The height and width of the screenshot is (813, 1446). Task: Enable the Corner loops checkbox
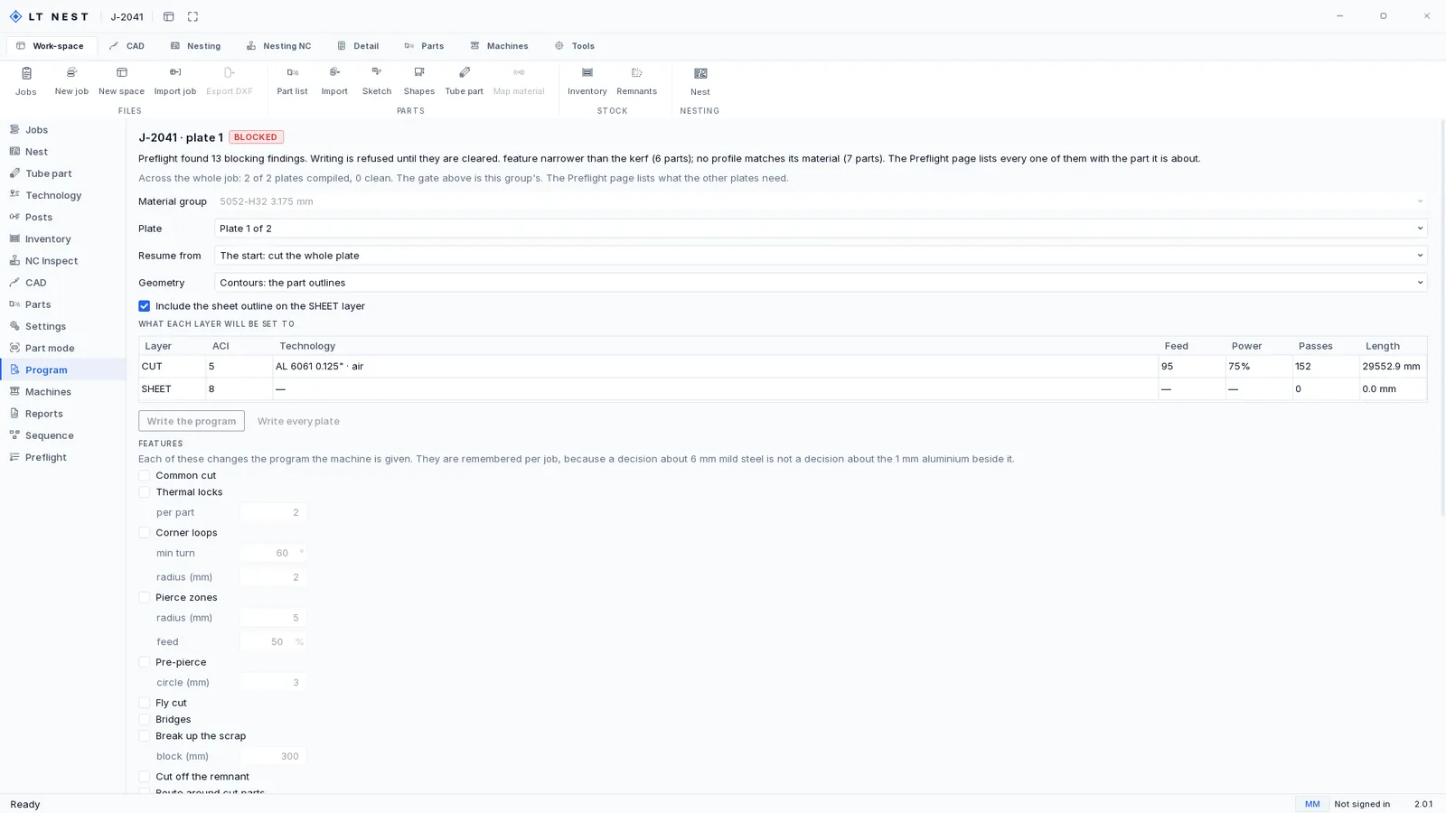[x=145, y=533]
